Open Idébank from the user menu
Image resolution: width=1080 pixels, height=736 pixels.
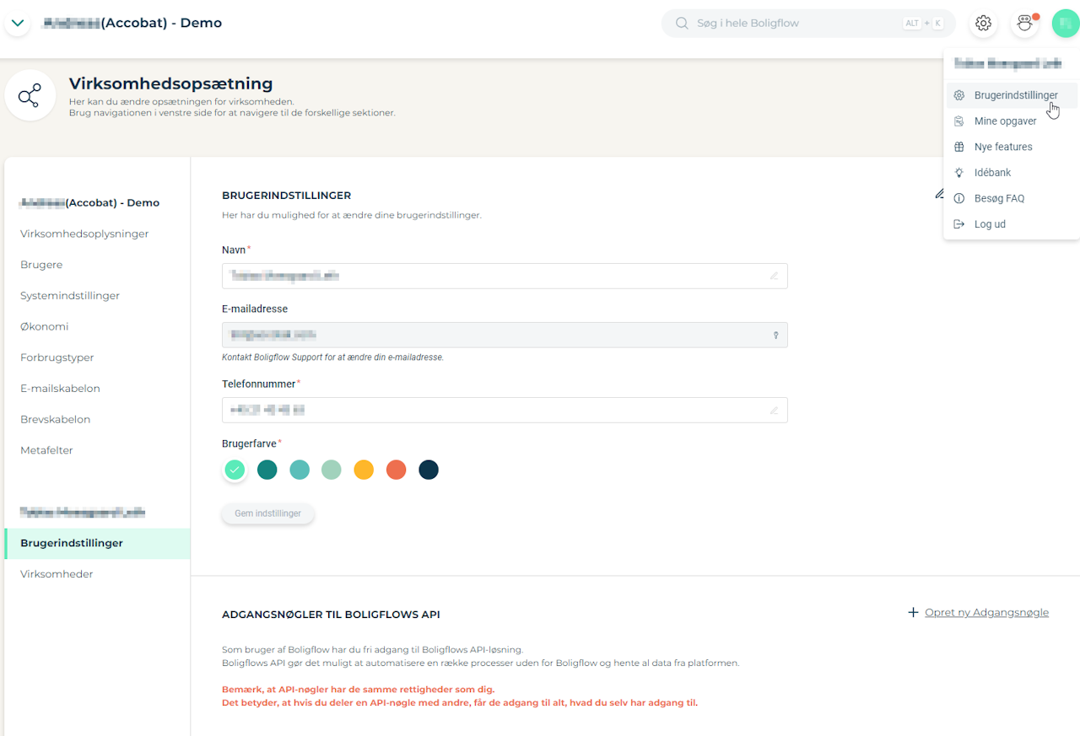(x=992, y=173)
